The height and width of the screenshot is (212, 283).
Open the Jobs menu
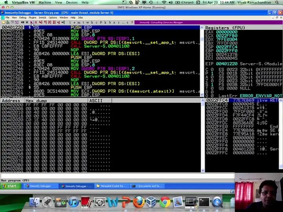point(81,18)
